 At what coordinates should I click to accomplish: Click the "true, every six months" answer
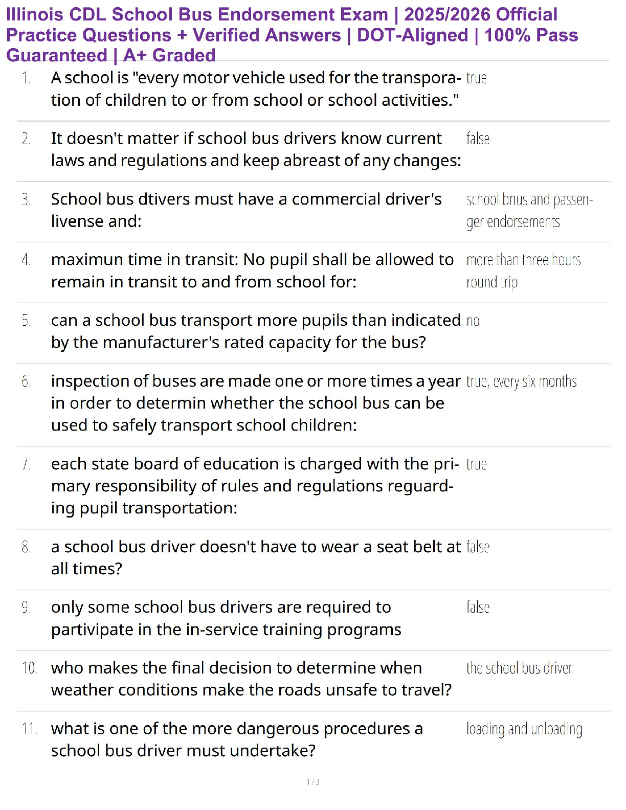point(521,381)
